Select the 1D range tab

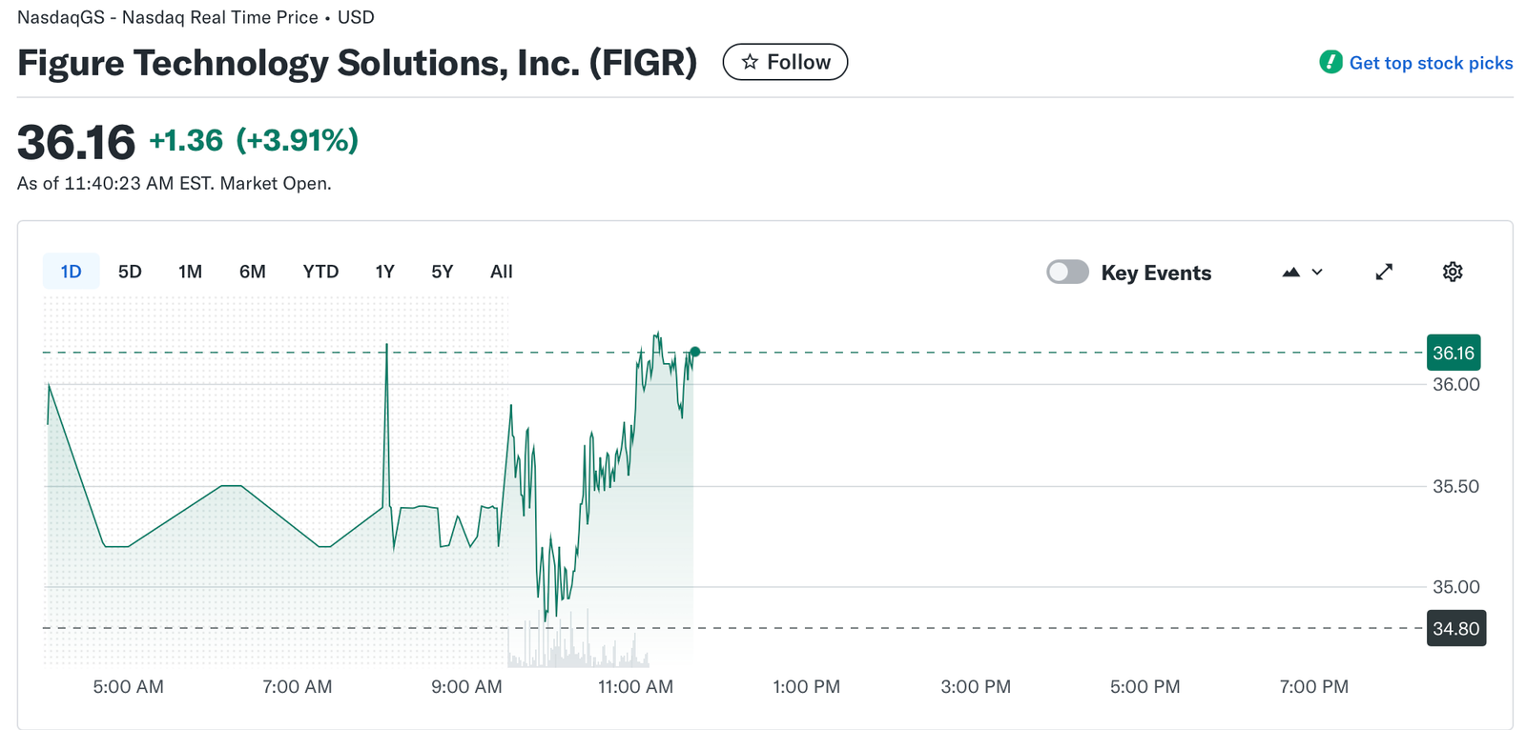click(x=71, y=272)
